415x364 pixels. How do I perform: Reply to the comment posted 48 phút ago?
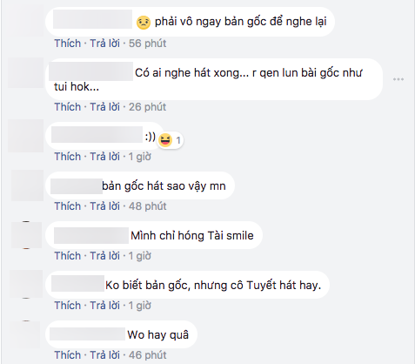pyautogui.click(x=104, y=206)
